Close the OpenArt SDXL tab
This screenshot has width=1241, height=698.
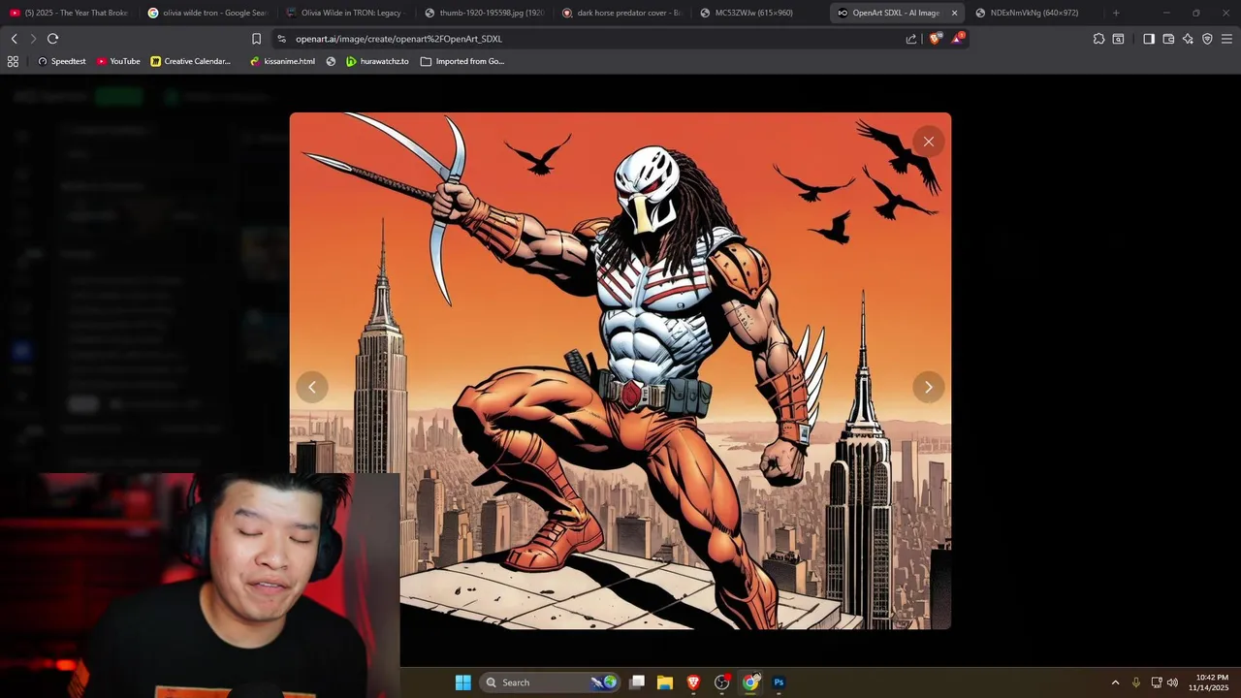pyautogui.click(x=954, y=13)
